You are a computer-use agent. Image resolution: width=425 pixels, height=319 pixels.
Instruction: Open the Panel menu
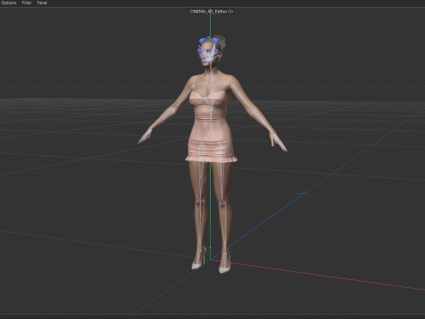coord(42,3)
